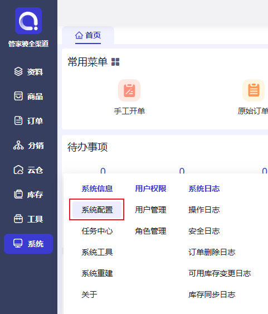Viewport: 268px width, 314px height.
Task: Switch to the 首页 tab
Action: coord(88,35)
